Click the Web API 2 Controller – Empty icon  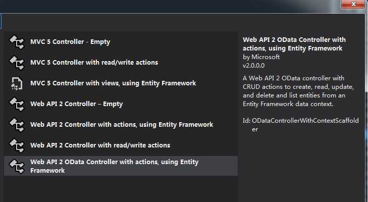click(x=17, y=104)
